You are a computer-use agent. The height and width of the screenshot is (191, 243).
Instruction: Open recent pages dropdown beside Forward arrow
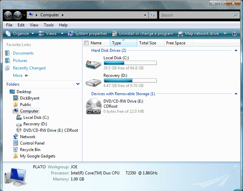pyautogui.click(x=24, y=15)
